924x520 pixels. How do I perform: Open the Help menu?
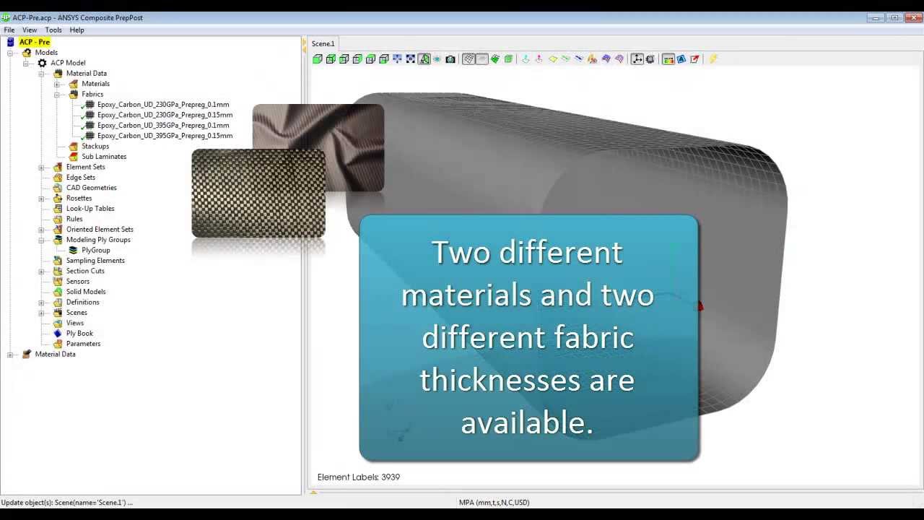[x=77, y=30]
